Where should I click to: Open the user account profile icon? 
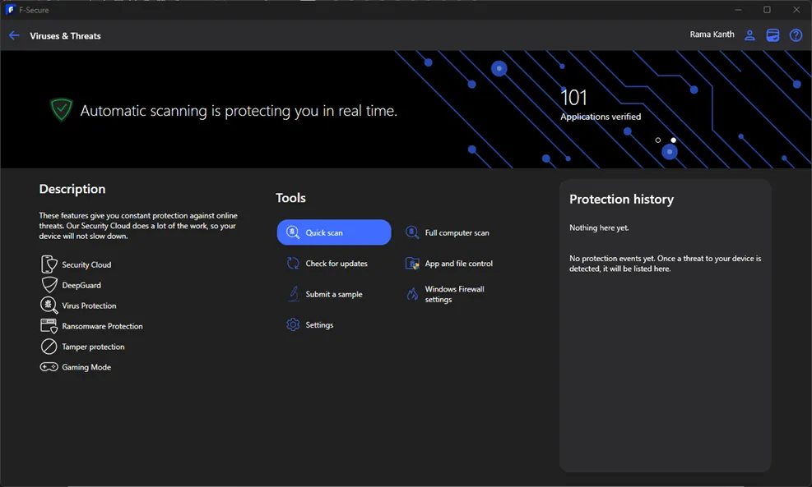749,35
